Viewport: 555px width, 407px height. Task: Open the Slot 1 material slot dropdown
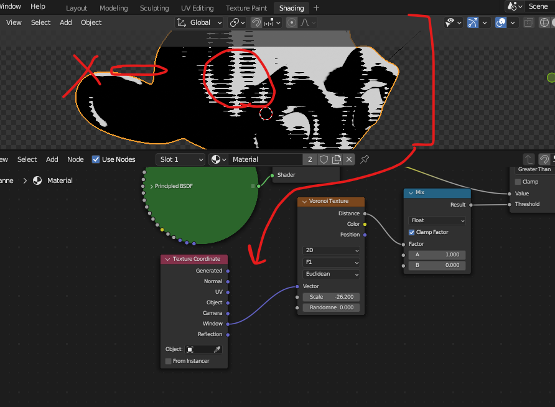coord(180,159)
